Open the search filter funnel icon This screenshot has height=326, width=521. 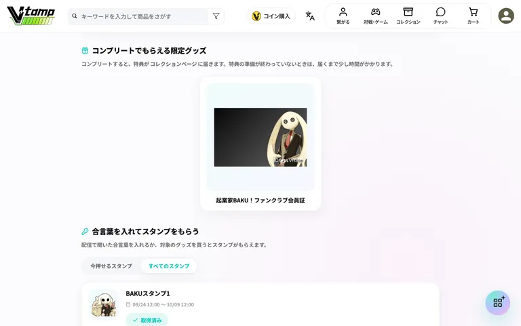tap(216, 16)
